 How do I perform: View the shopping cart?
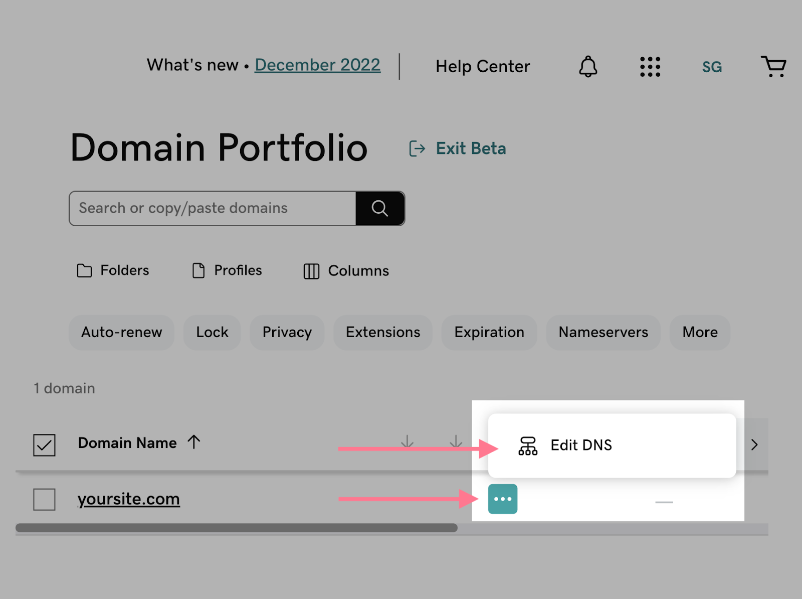tap(773, 67)
